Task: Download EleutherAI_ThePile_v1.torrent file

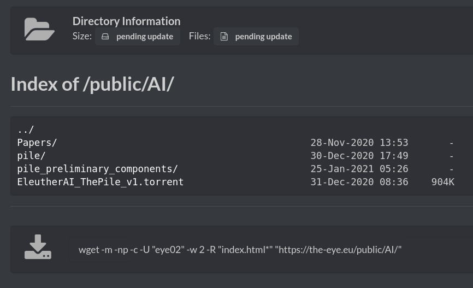Action: (100, 182)
